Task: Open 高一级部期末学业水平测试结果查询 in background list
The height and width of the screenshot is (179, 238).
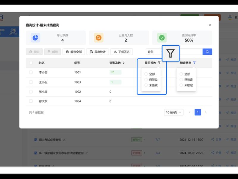Action: (61, 153)
